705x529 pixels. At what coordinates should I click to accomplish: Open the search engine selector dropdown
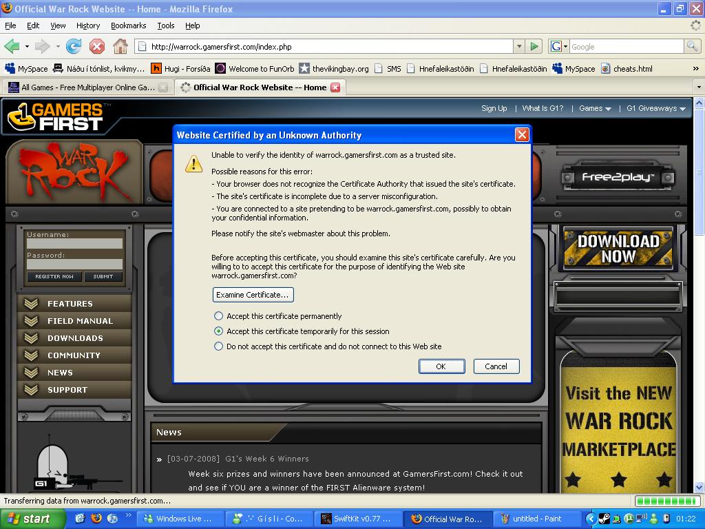559,46
